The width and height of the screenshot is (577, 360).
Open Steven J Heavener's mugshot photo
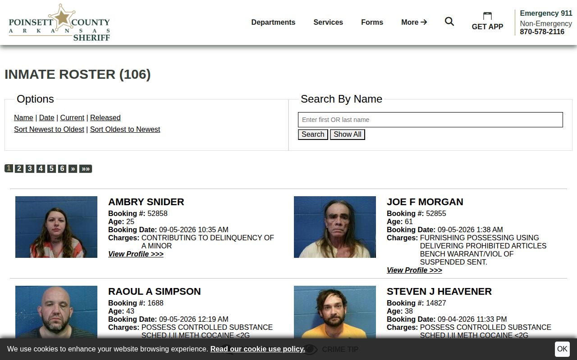(x=335, y=312)
